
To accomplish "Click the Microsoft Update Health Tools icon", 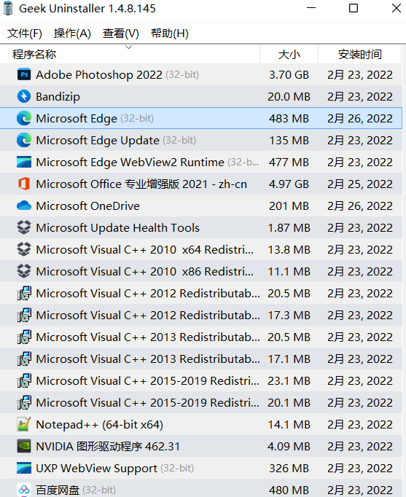I will (x=24, y=227).
